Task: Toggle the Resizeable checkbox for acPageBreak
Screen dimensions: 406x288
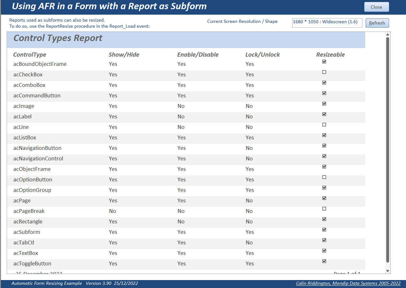Action: (324, 209)
